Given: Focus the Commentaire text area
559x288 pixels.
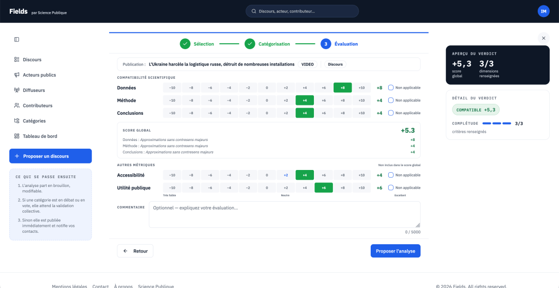Looking at the screenshot, I should coord(284,214).
